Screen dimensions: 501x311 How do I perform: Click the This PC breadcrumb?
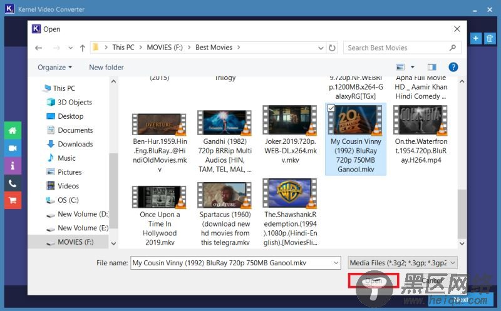123,48
